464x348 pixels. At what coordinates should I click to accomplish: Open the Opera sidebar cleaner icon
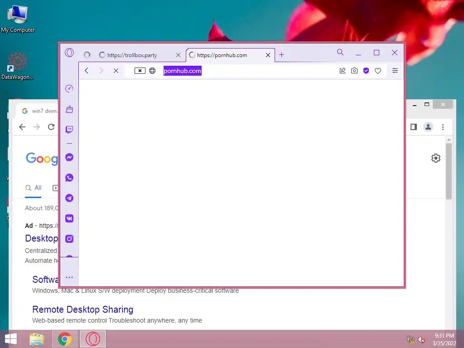coord(69,109)
